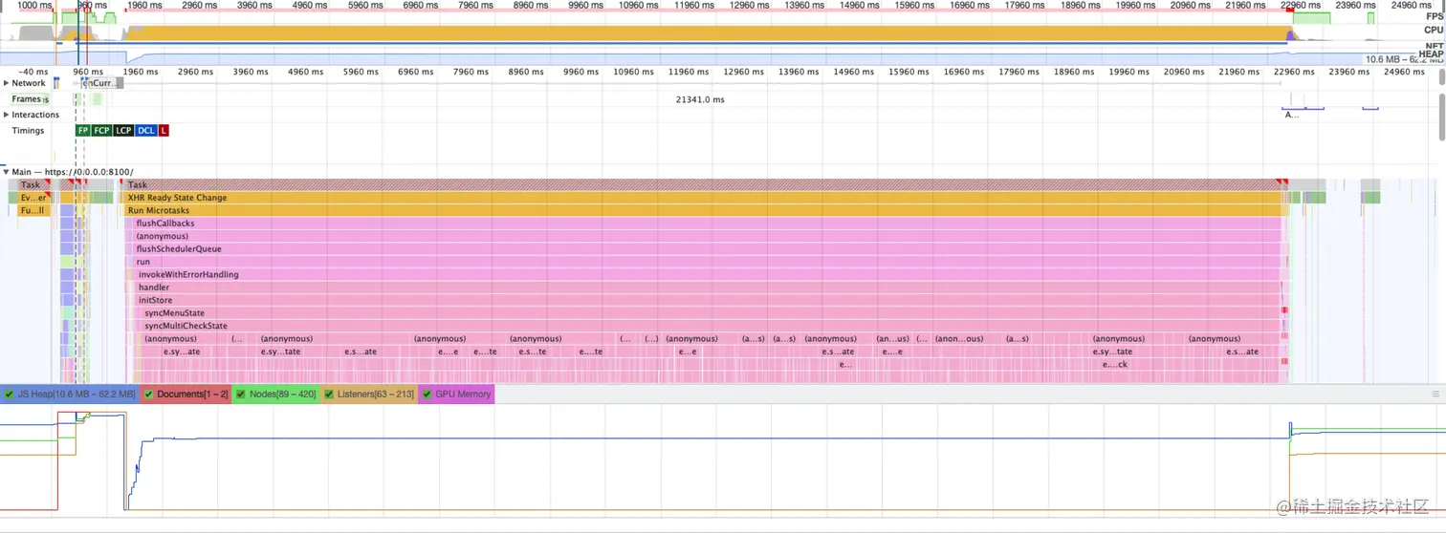Uncheck the Documents counter checkbox

pos(148,394)
